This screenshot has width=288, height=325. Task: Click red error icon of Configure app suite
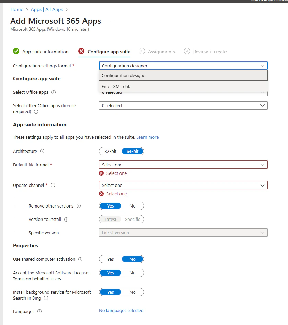tap(81, 51)
